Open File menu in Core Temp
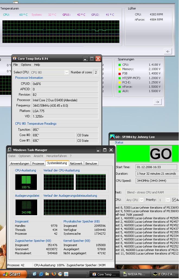The height and width of the screenshot is (279, 179). [15, 65]
